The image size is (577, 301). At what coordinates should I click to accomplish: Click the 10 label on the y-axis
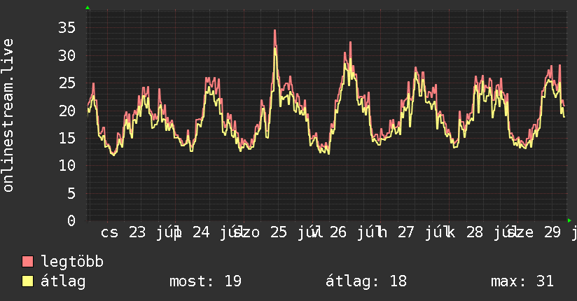pyautogui.click(x=67, y=166)
